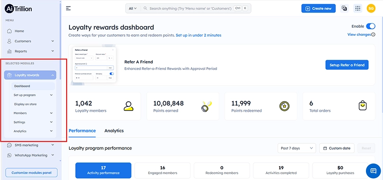Click the SMS marketing chat icon
The height and width of the screenshot is (180, 383).
[x=9, y=145]
